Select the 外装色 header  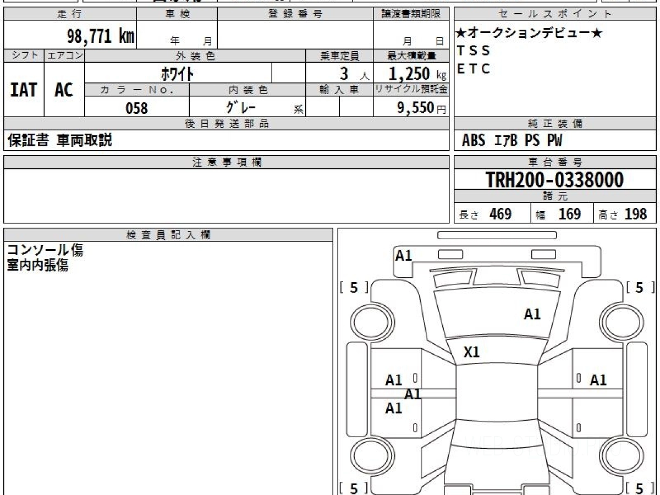[195, 56]
